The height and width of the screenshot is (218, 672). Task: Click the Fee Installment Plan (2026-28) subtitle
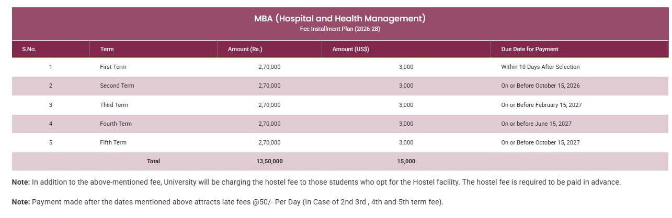tap(339, 29)
